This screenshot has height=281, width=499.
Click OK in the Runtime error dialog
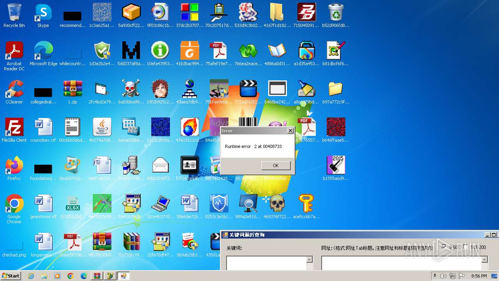point(276,165)
